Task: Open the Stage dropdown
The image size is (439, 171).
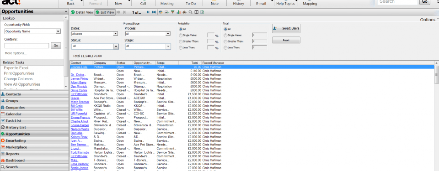Action: [148, 47]
